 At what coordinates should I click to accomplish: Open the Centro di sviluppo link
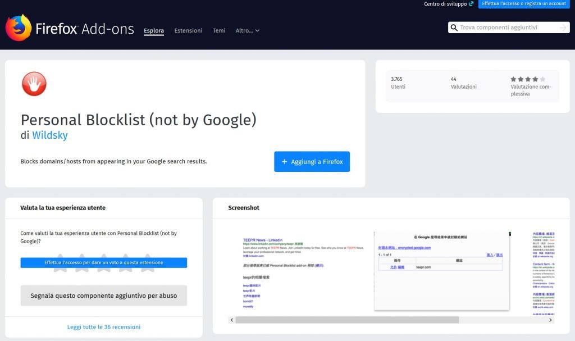(445, 4)
